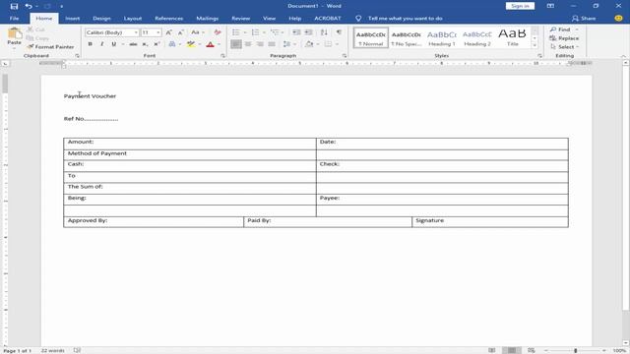This screenshot has width=630, height=354.
Task: Center the text alignment
Action: pyautogui.click(x=248, y=44)
